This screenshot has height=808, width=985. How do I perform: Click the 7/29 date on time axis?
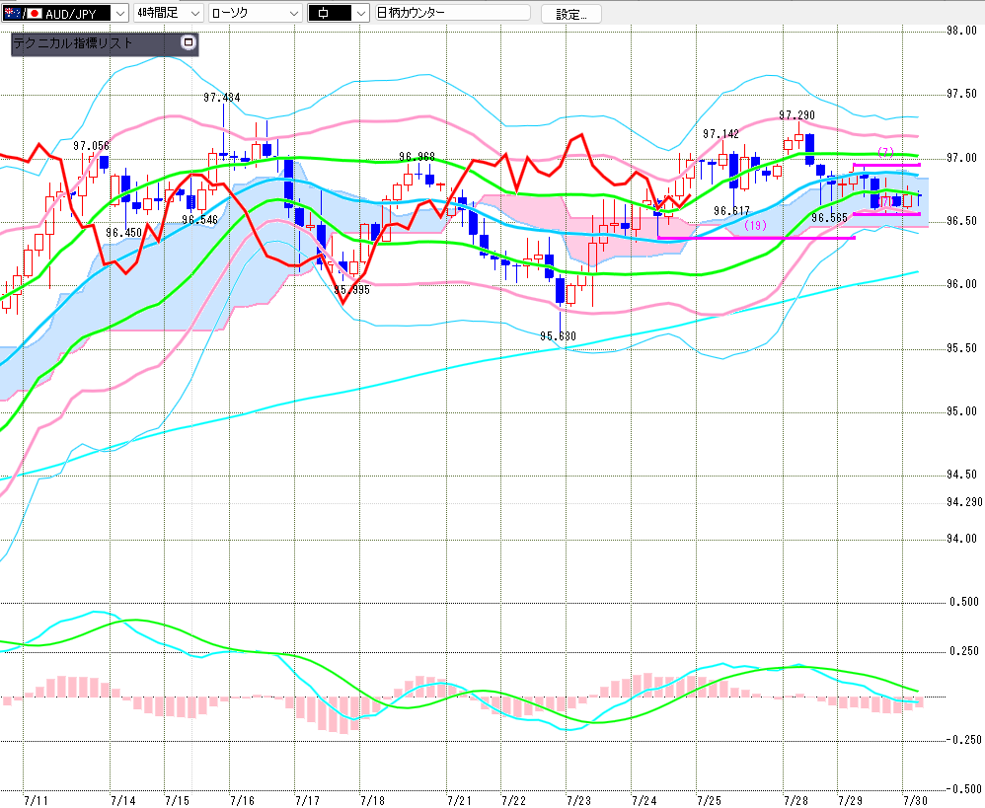851,800
